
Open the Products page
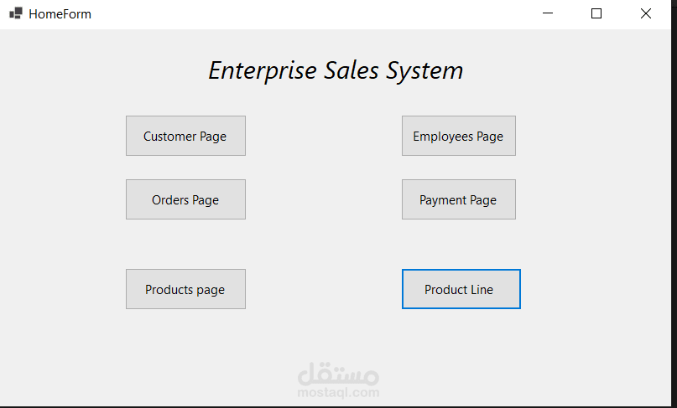pos(185,289)
